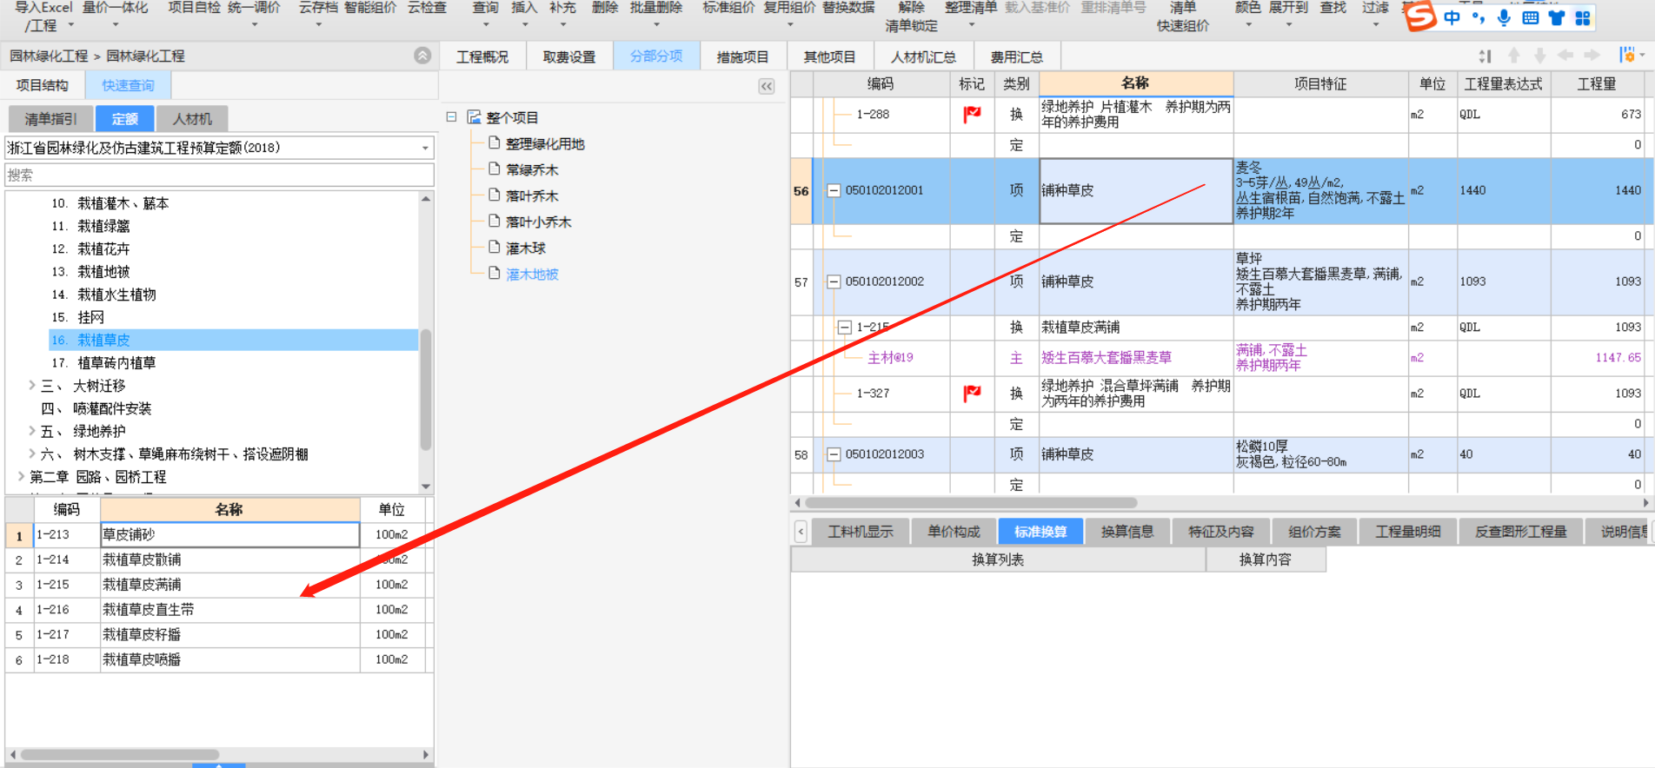Toggle Sogou Chinese/English mode indicator
Screen dimensions: 1655x768
point(1452,17)
